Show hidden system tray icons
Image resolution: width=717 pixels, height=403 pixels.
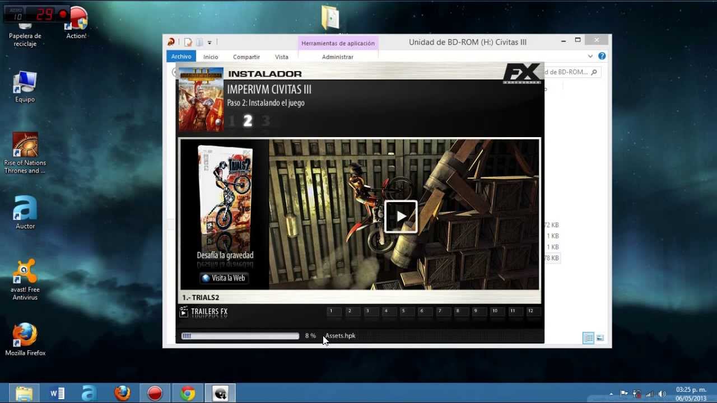(x=611, y=394)
